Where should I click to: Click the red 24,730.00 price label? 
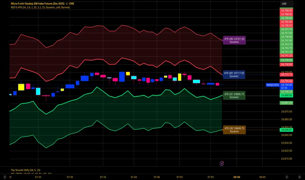(x=287, y=64)
